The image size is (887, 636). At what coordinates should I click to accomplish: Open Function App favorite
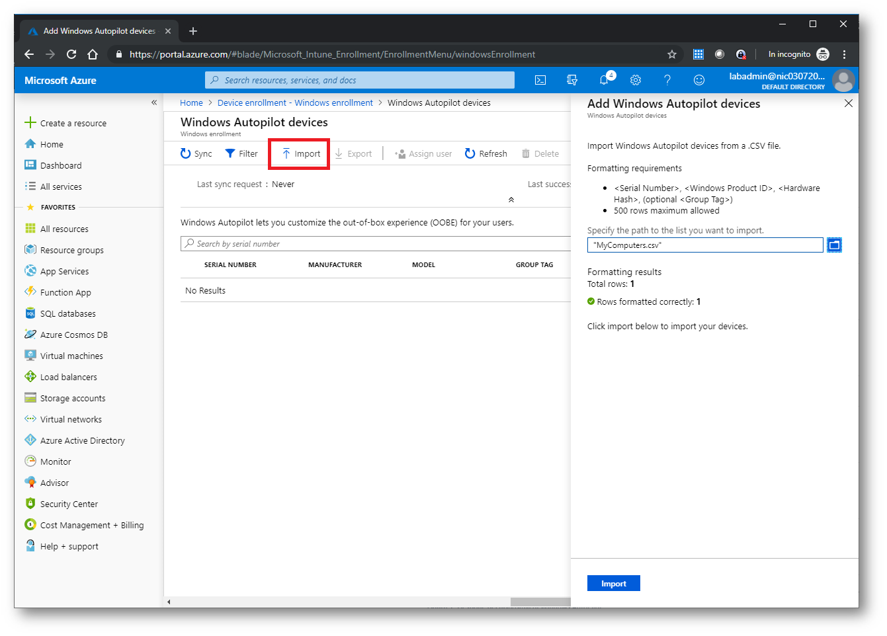click(58, 292)
